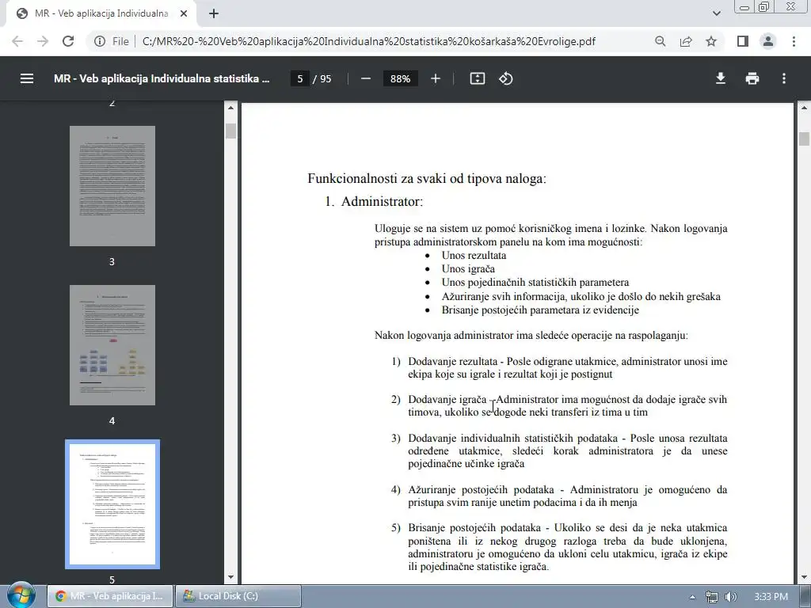Go back in browser history
This screenshot has height=608, width=811.
tap(17, 41)
